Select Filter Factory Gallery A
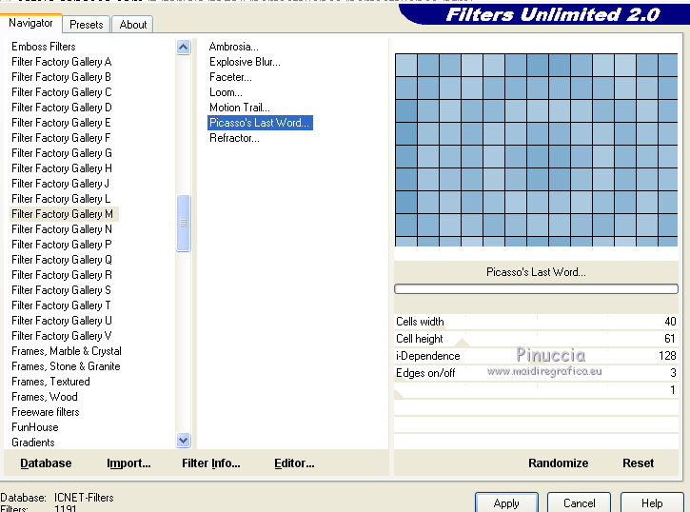The width and height of the screenshot is (690, 512). point(62,62)
